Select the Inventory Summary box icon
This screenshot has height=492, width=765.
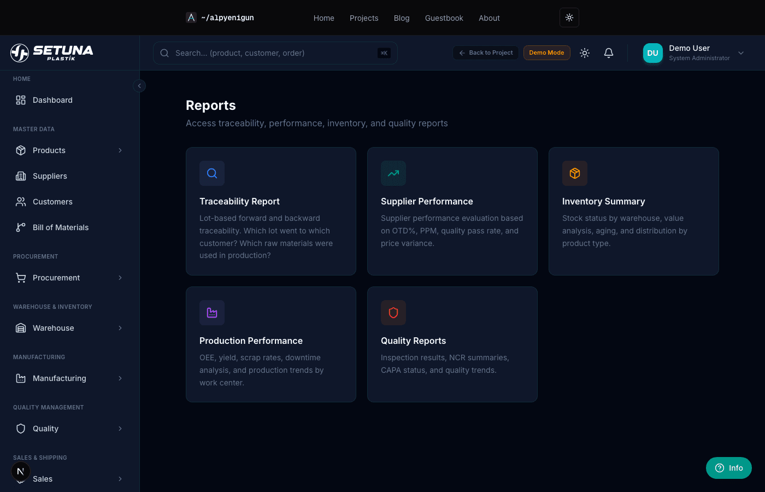pos(575,173)
